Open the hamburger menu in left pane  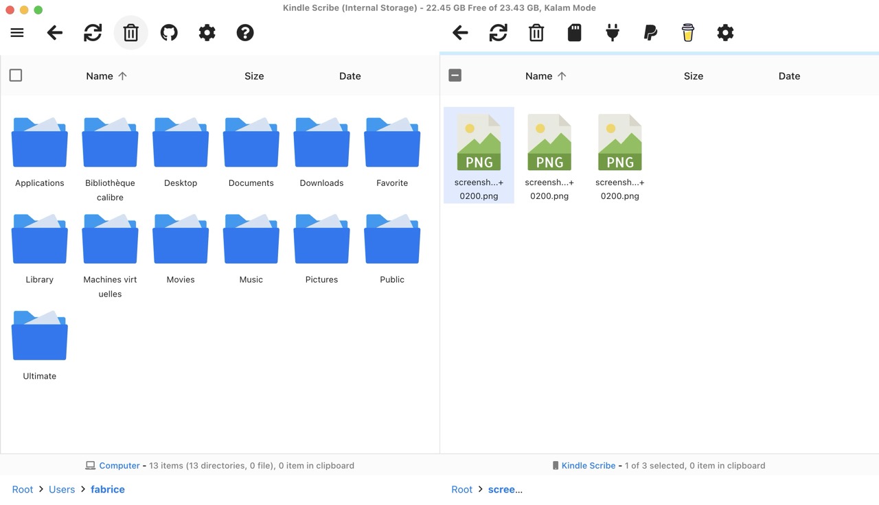17,32
